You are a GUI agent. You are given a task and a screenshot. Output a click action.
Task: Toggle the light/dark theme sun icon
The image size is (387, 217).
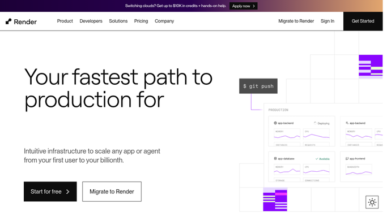click(x=372, y=202)
